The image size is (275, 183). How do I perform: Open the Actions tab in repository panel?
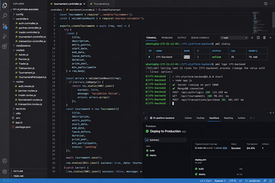tap(241, 118)
